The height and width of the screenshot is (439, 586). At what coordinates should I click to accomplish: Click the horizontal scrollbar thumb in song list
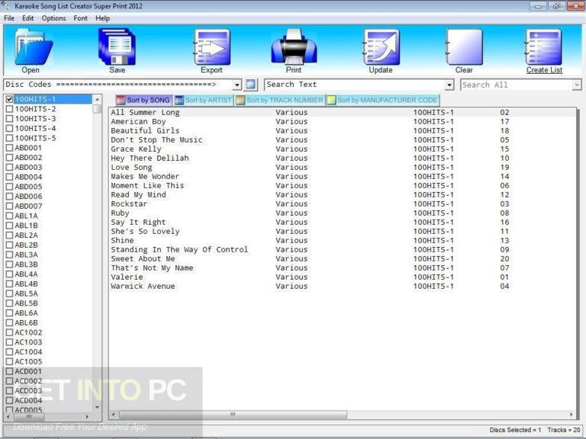click(233, 415)
